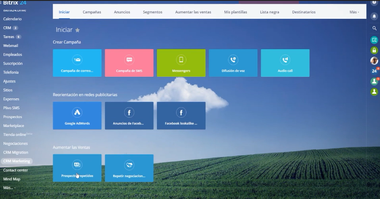Viewport: 380px width, 199px height.
Task: Open Suscripción in the sidebar
Action: (13, 64)
